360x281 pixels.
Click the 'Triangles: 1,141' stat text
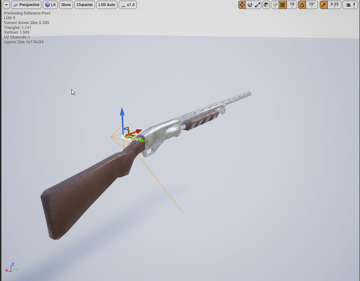pos(18,27)
